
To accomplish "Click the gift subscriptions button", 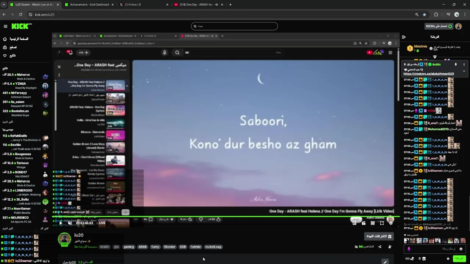I will click(379, 236).
